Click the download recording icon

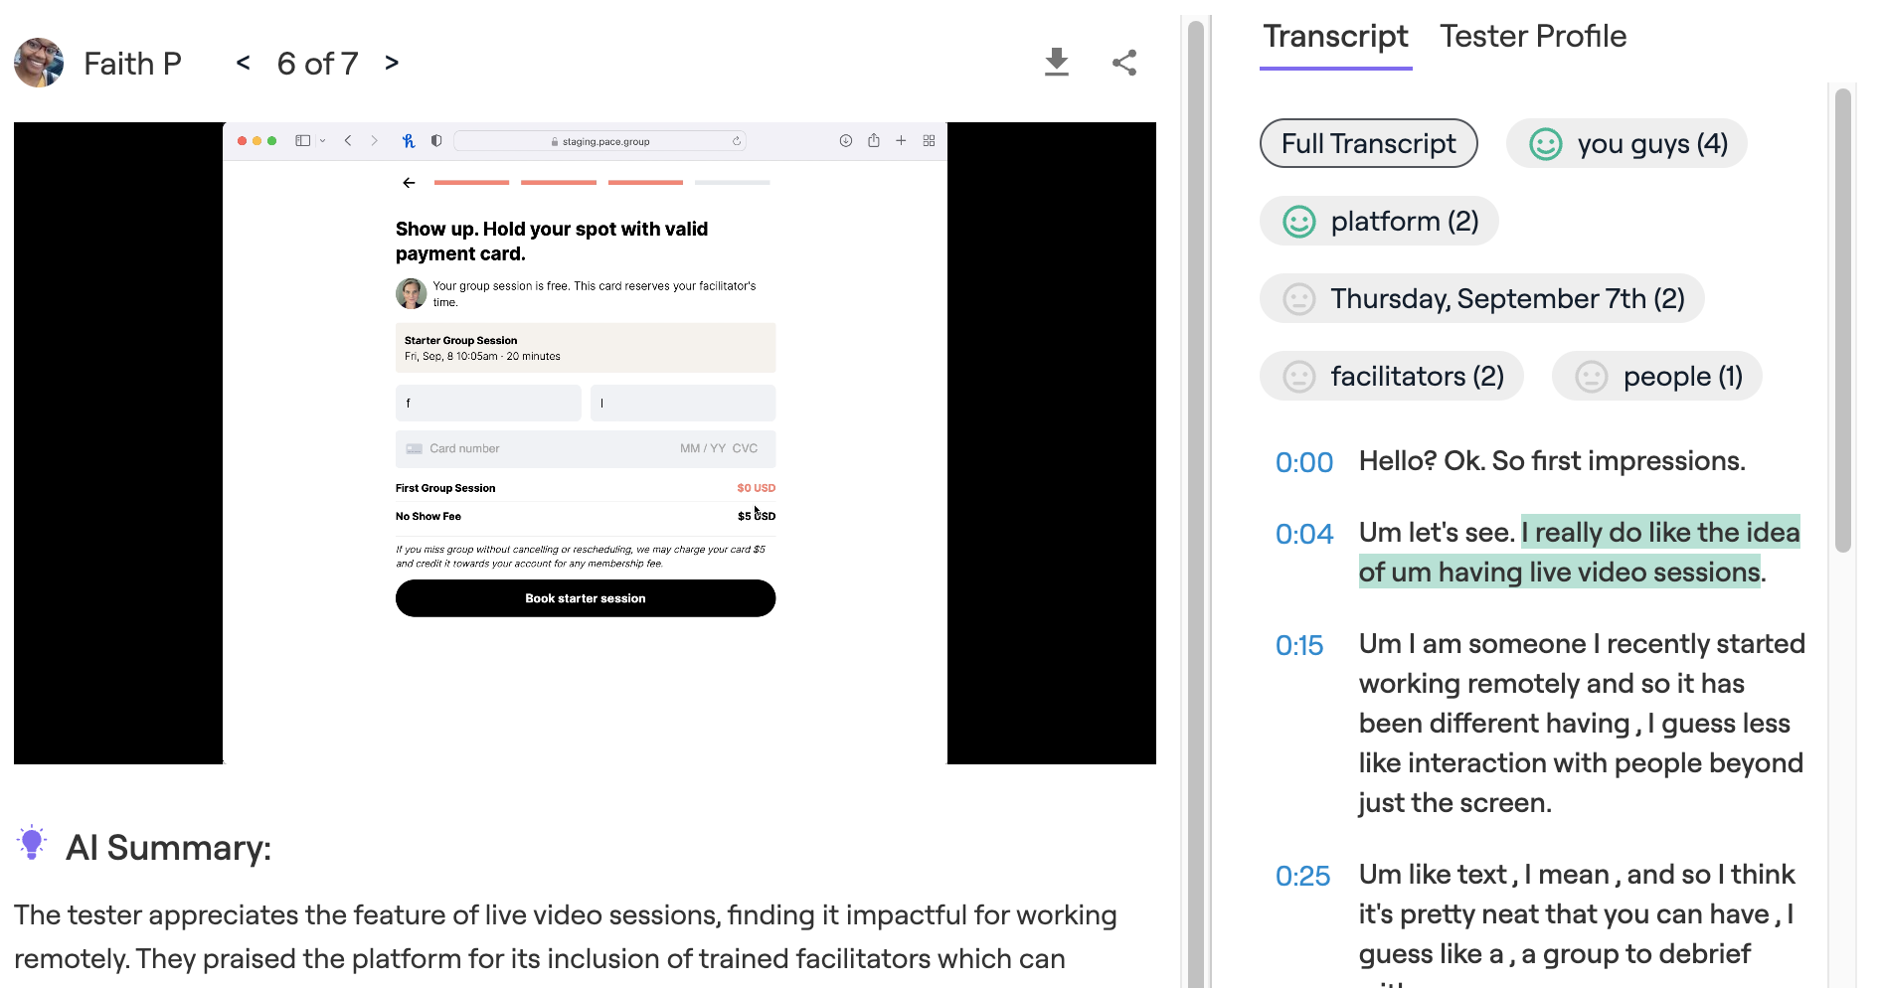pyautogui.click(x=1056, y=62)
